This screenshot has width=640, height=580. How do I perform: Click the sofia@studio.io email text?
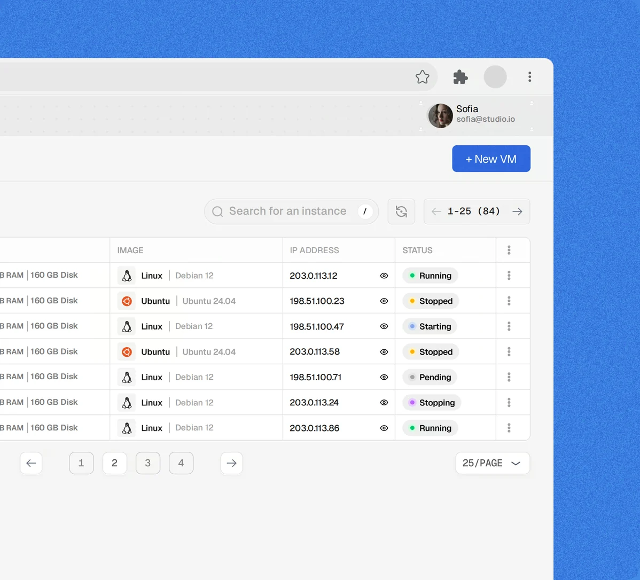point(486,119)
